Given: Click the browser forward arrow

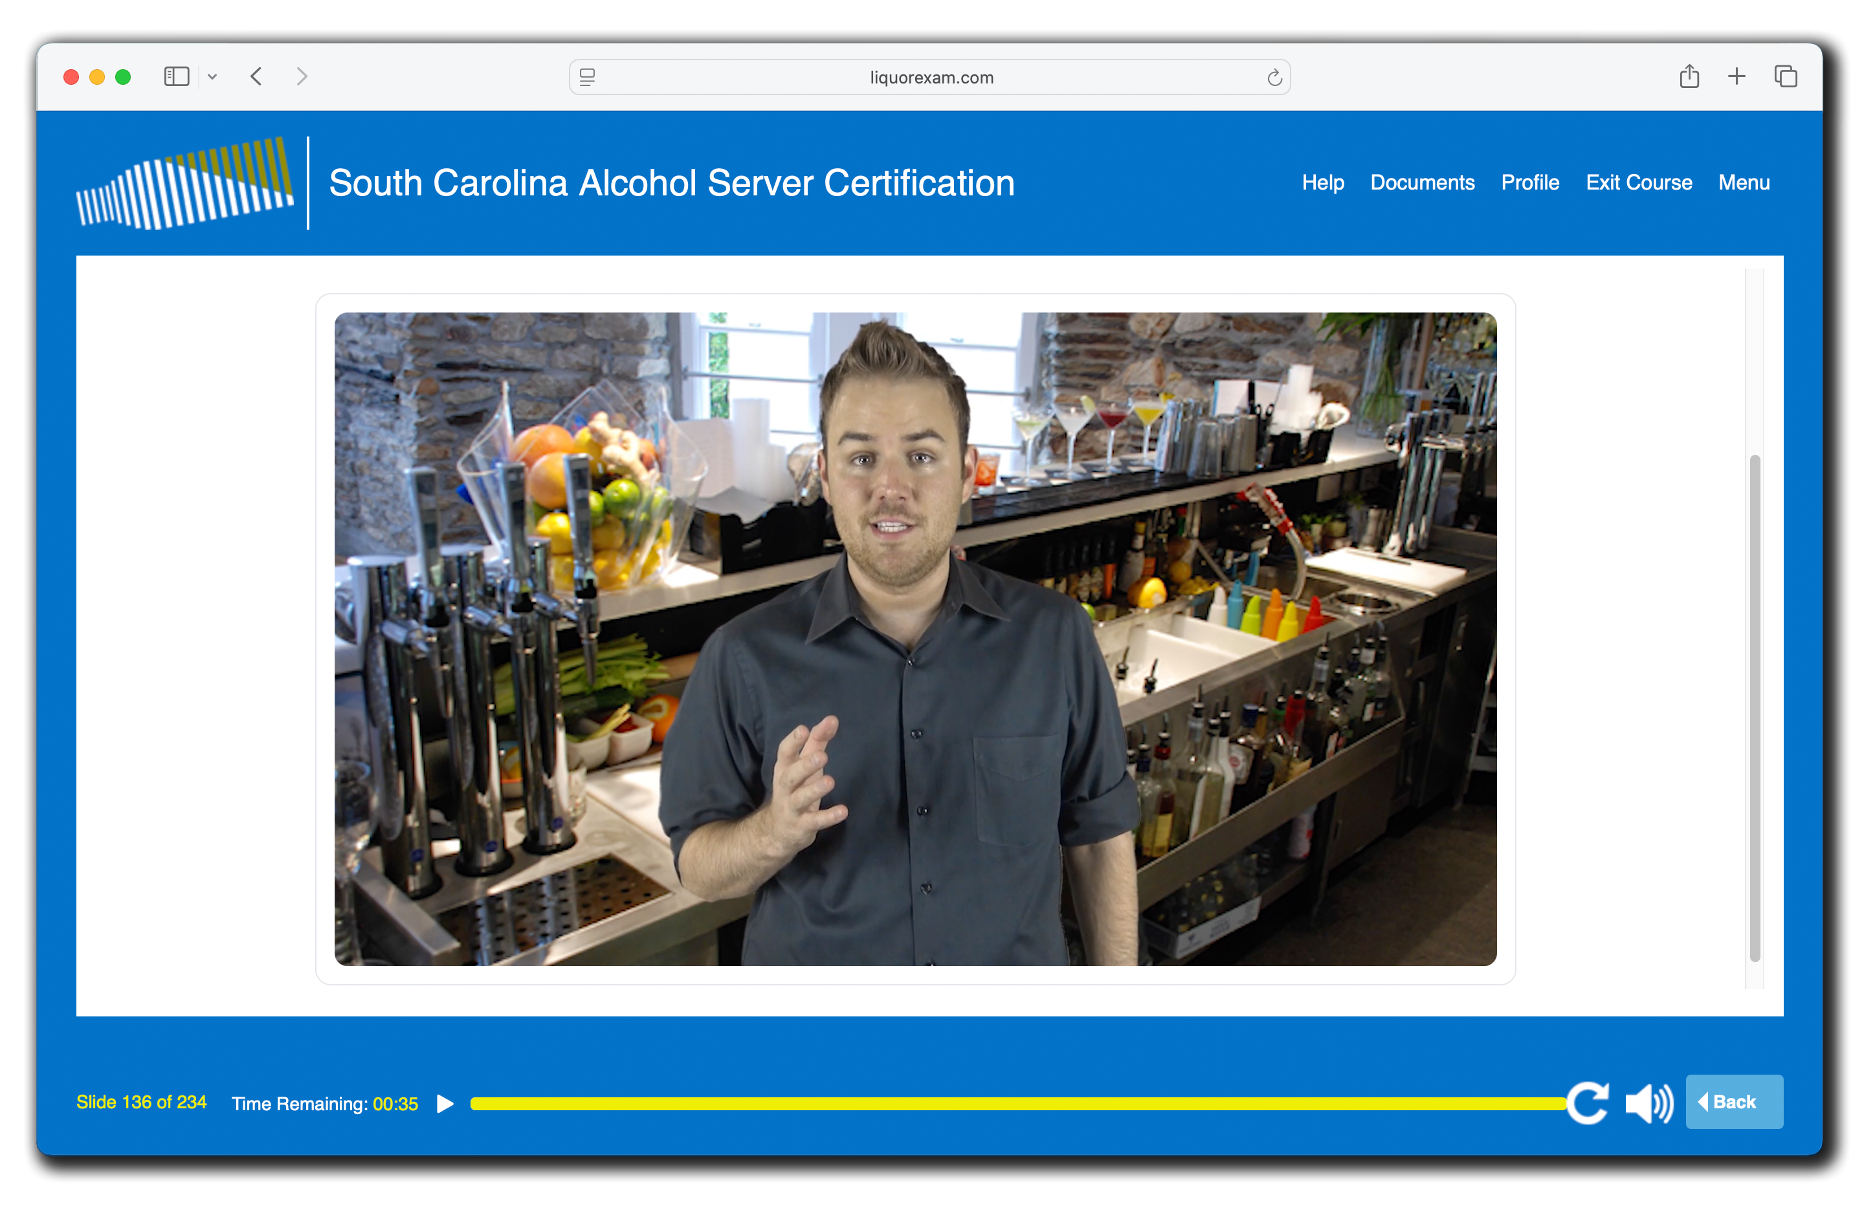Looking at the screenshot, I should (302, 77).
